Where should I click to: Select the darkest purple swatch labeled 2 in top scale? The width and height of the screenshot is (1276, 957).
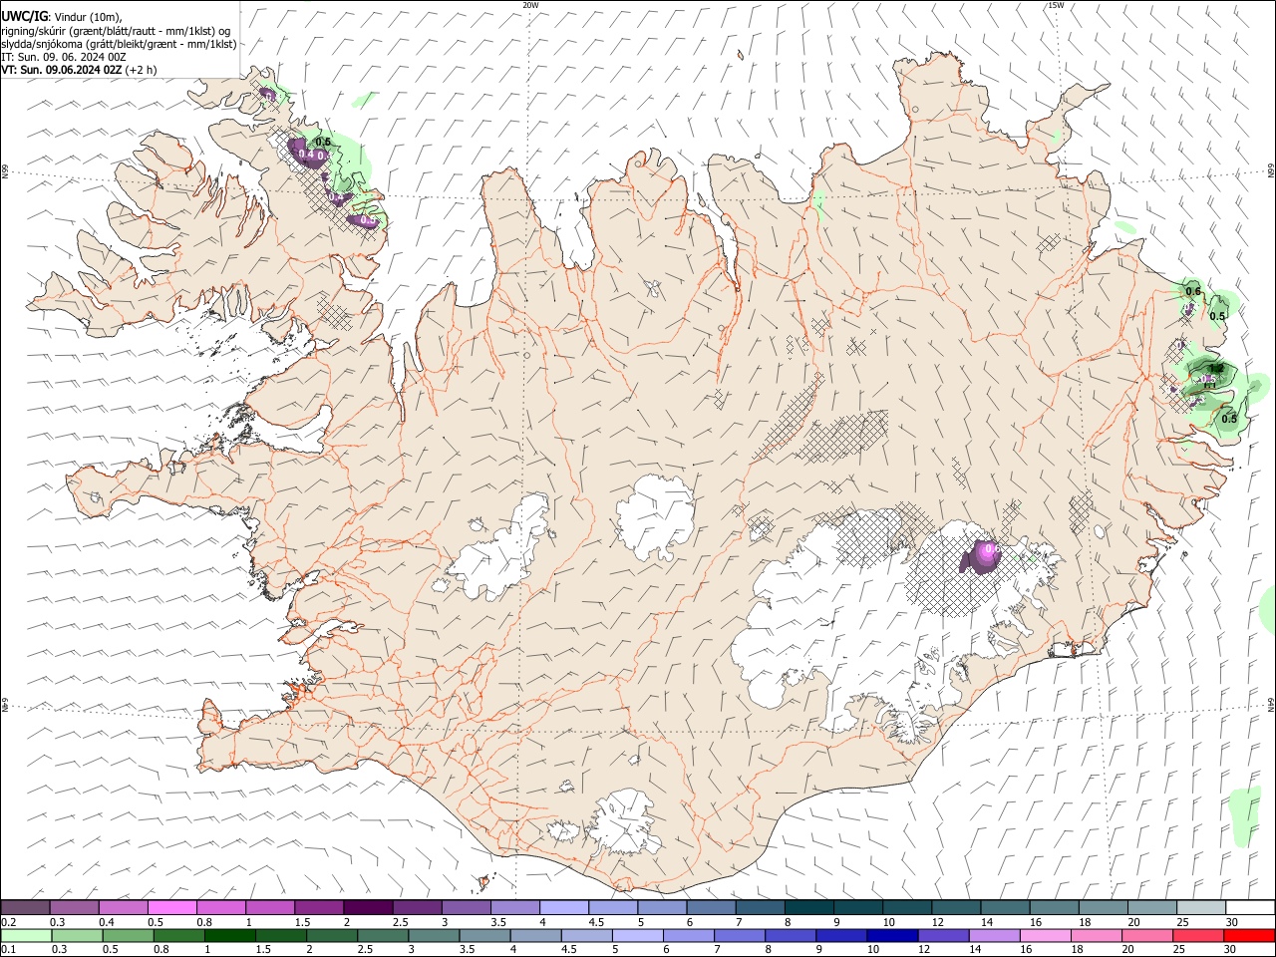(368, 907)
